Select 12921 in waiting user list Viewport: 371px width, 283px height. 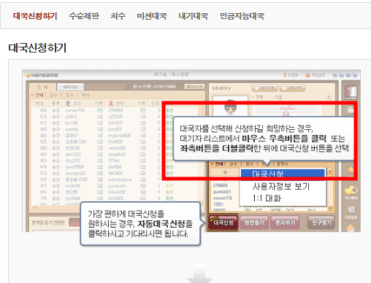point(218,204)
